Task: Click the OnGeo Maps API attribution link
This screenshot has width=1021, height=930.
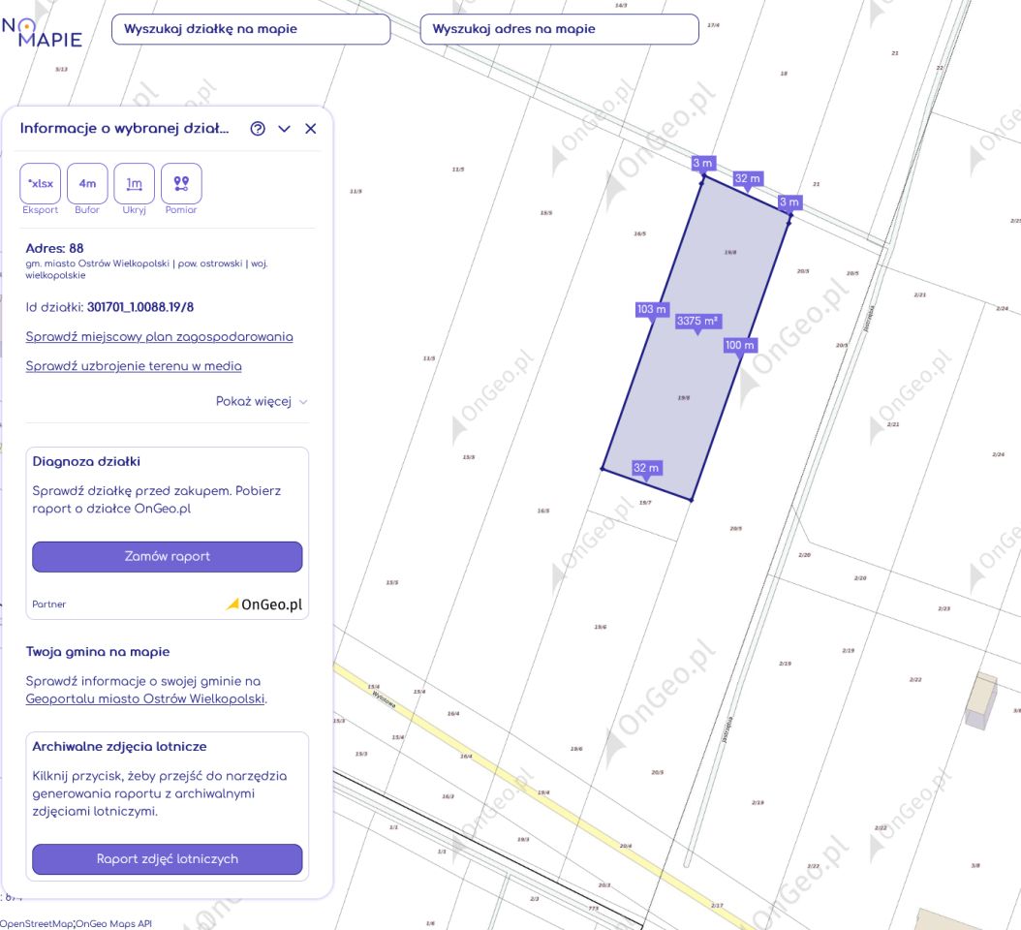Action: coord(114,923)
